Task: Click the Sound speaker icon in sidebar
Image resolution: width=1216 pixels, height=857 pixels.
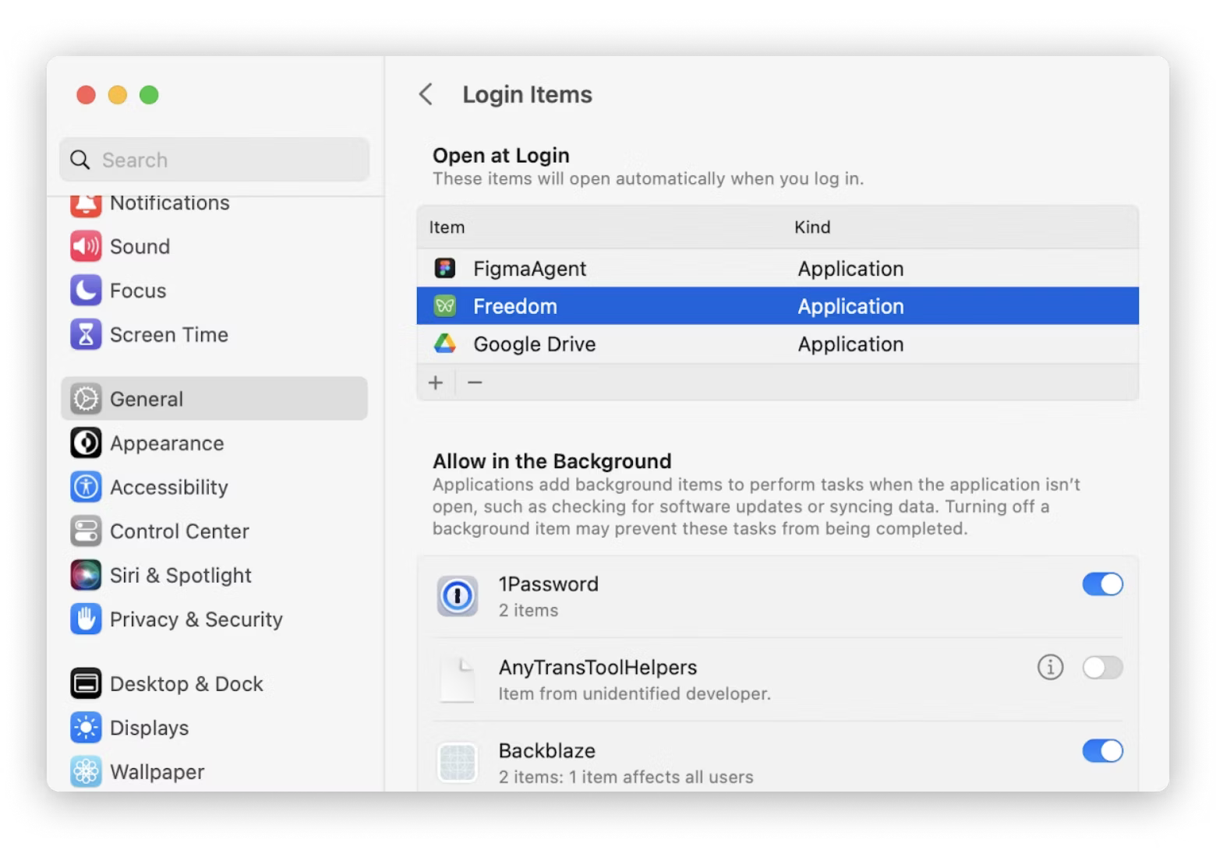Action: click(x=86, y=246)
